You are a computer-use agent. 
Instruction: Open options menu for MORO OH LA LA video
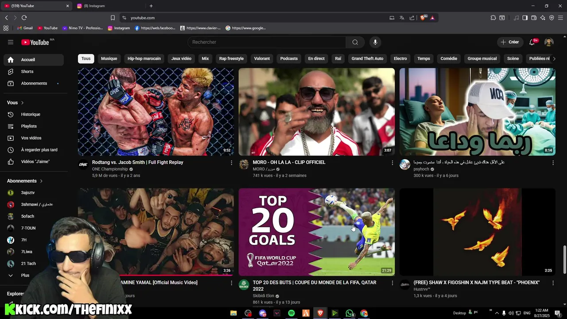[x=392, y=163]
